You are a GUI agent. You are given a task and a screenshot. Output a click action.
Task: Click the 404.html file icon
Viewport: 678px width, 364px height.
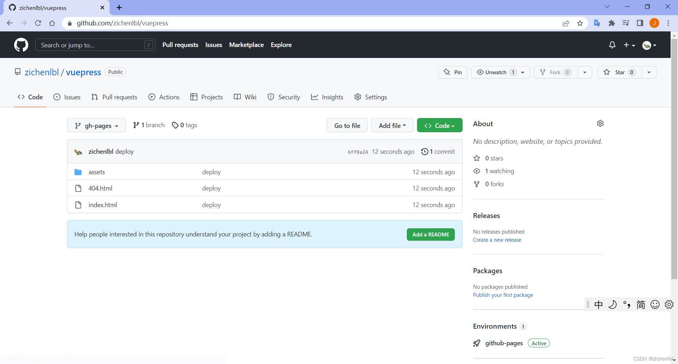(78, 188)
